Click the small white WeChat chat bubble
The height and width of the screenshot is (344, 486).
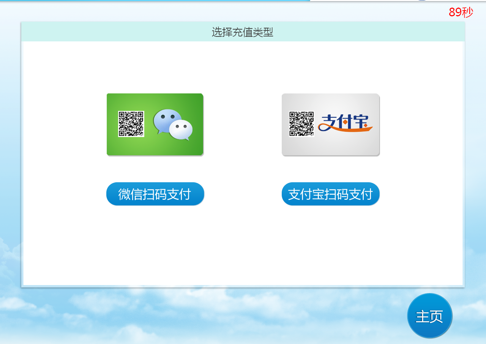[181, 129]
